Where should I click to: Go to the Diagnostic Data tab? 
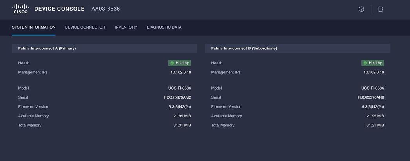(164, 27)
